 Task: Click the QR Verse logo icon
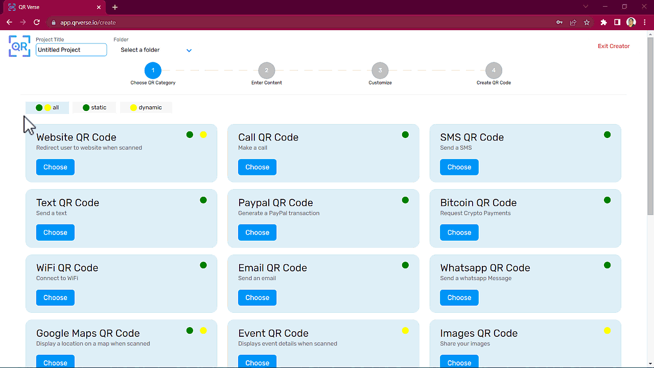[x=19, y=46]
